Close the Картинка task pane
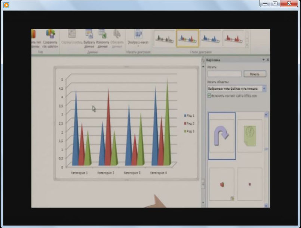Screen dimensions: 301x228 pos(268,60)
